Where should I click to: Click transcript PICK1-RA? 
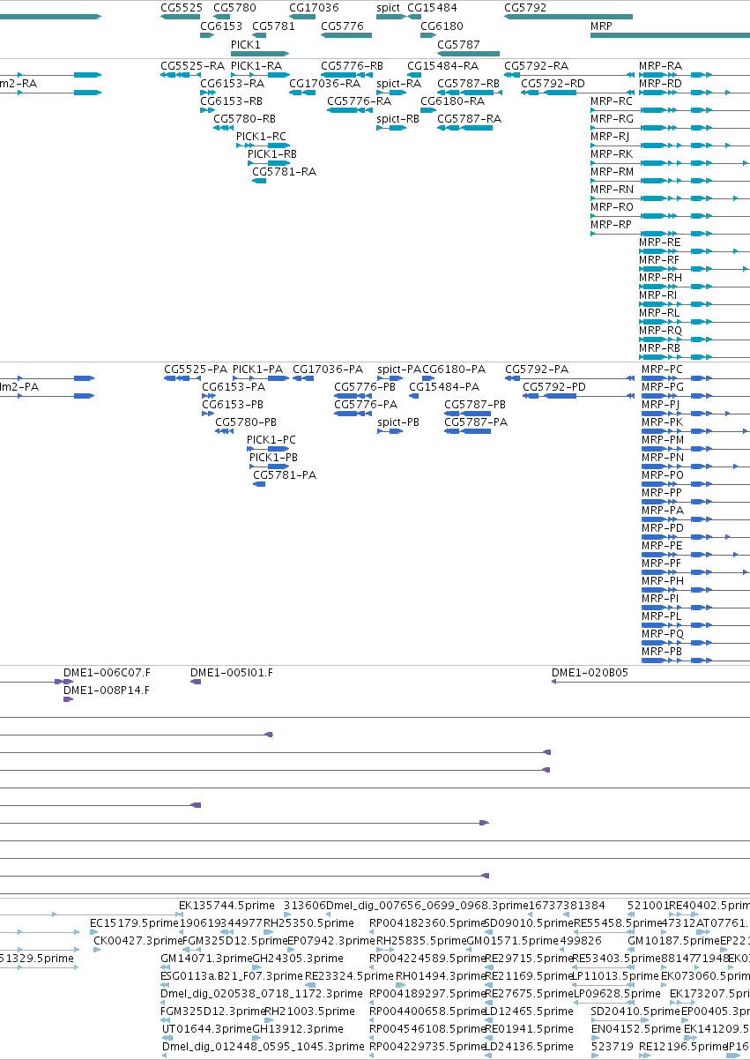[x=256, y=66]
